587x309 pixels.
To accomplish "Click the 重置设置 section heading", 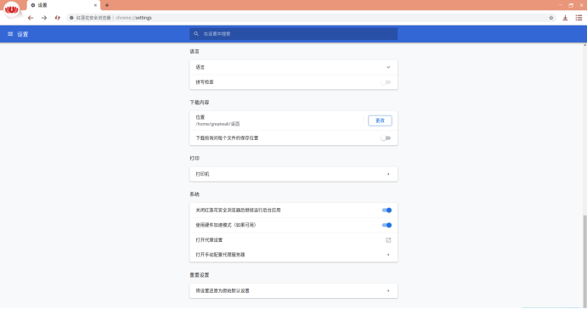I will point(199,275).
